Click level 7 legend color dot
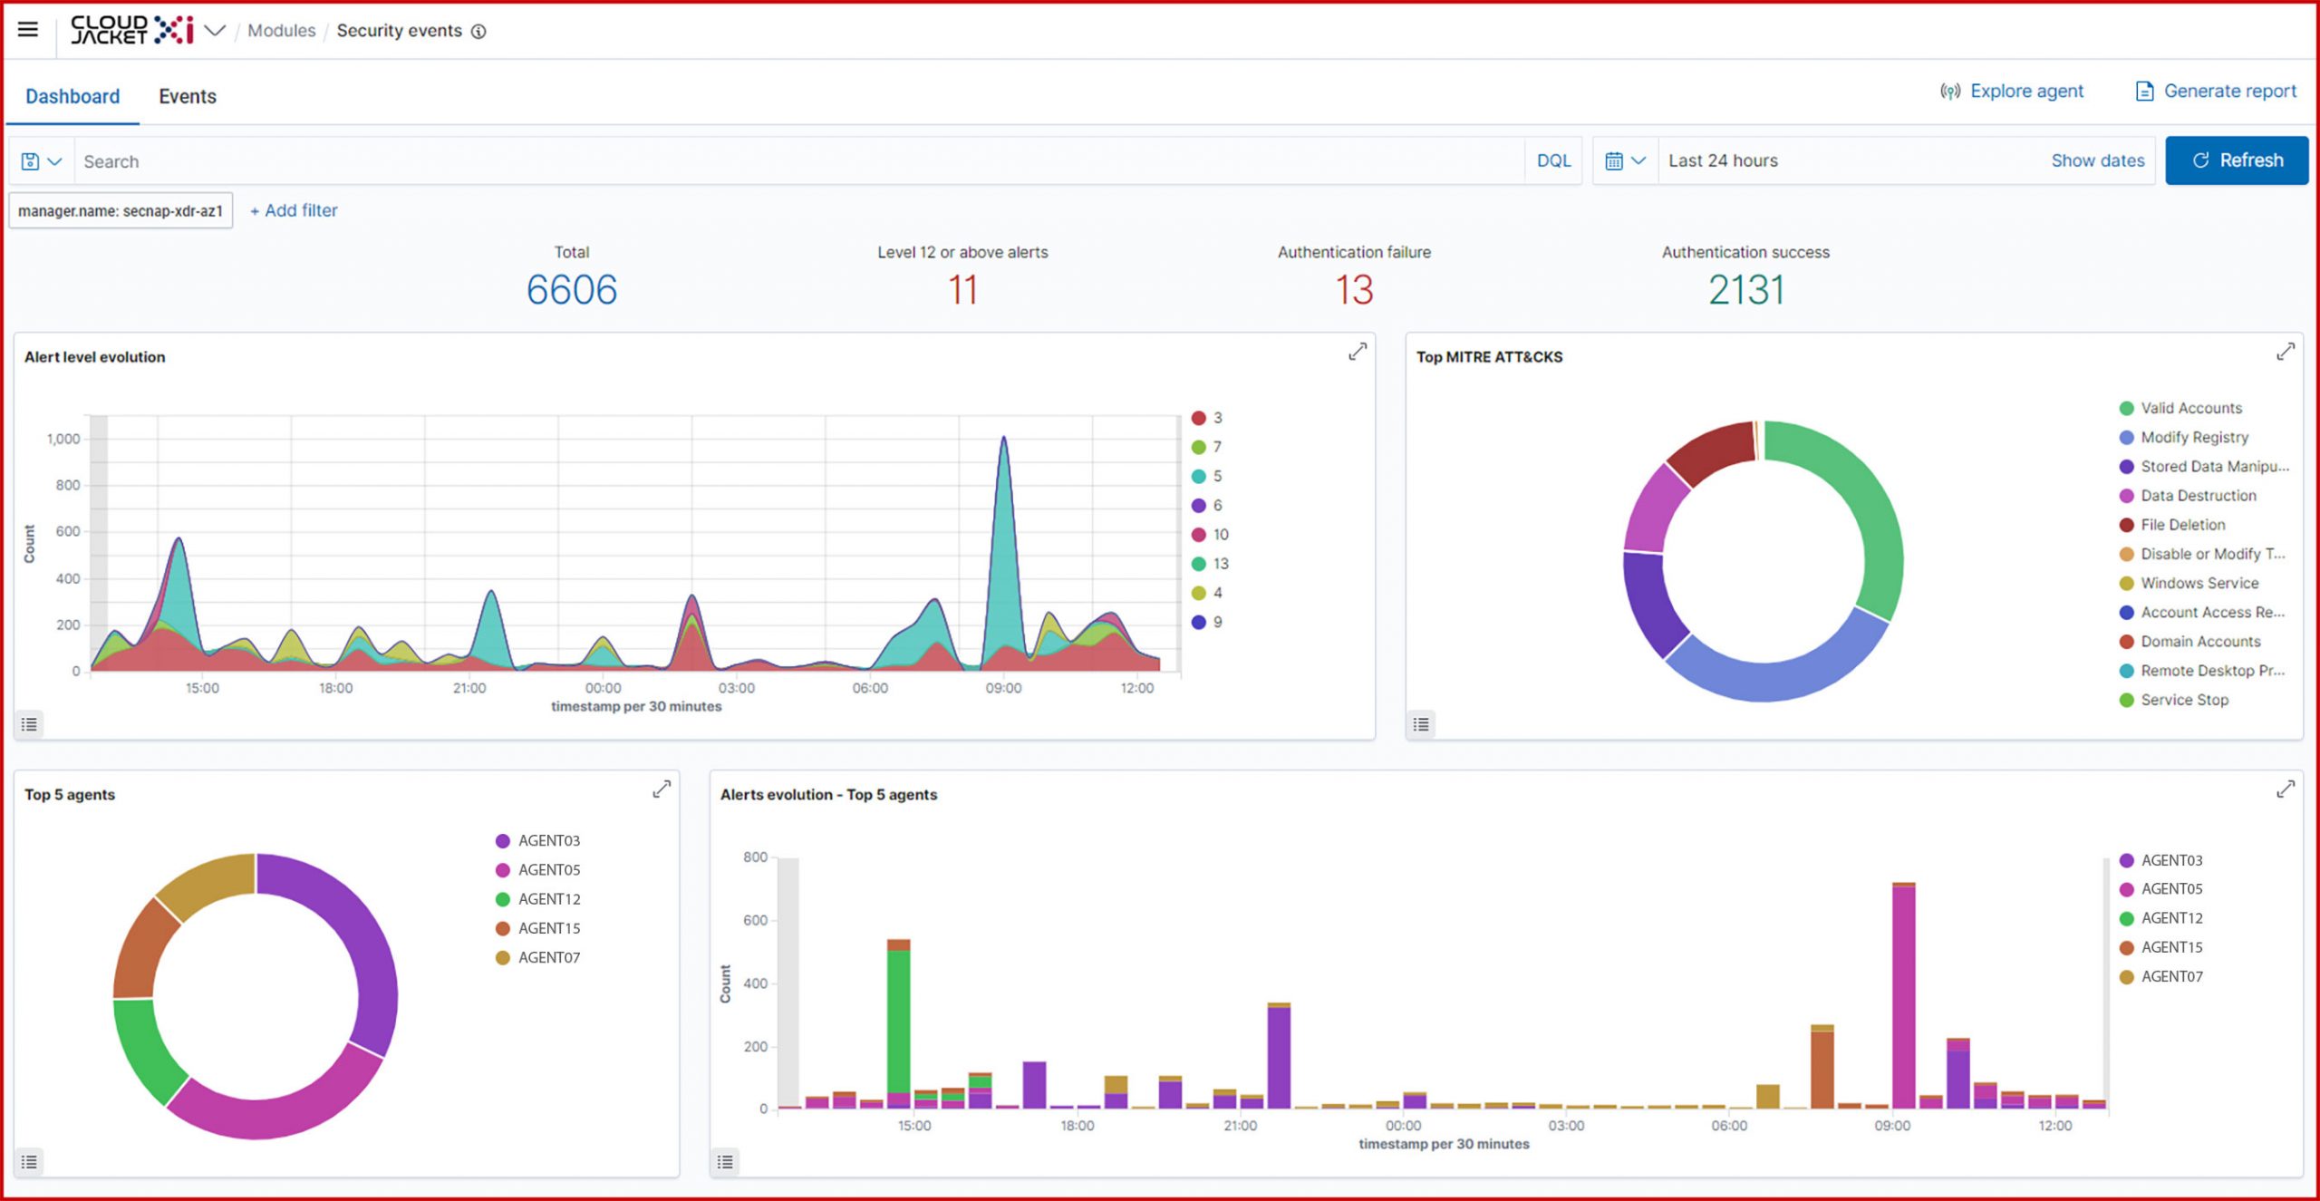2320x1201 pixels. click(1198, 447)
